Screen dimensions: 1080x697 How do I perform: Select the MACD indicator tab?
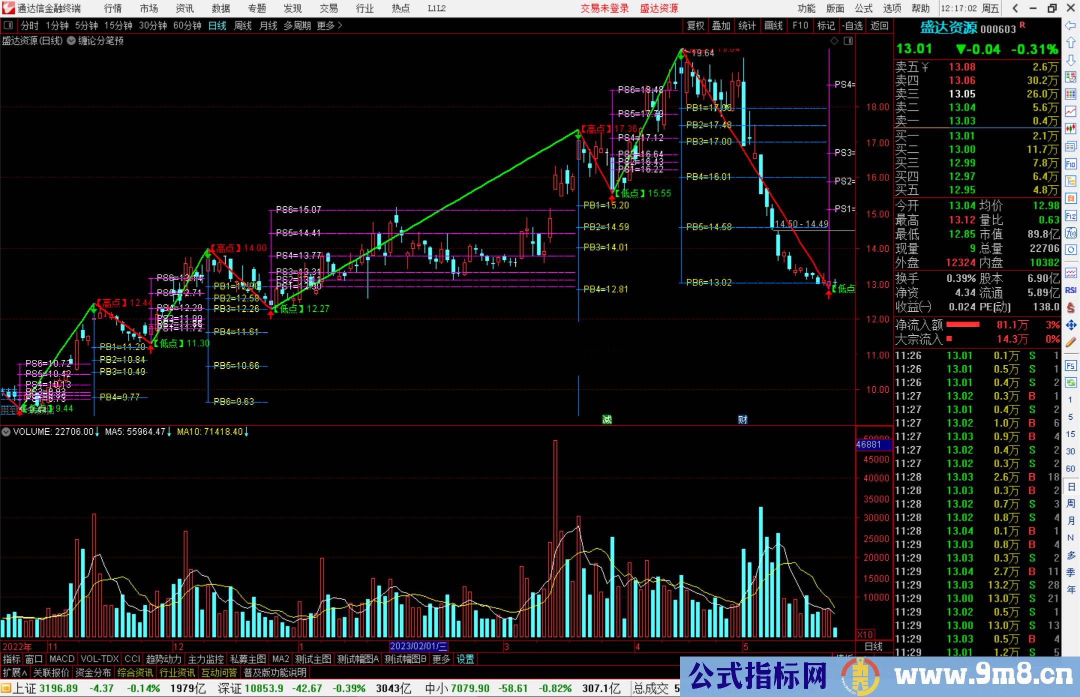[x=61, y=659]
